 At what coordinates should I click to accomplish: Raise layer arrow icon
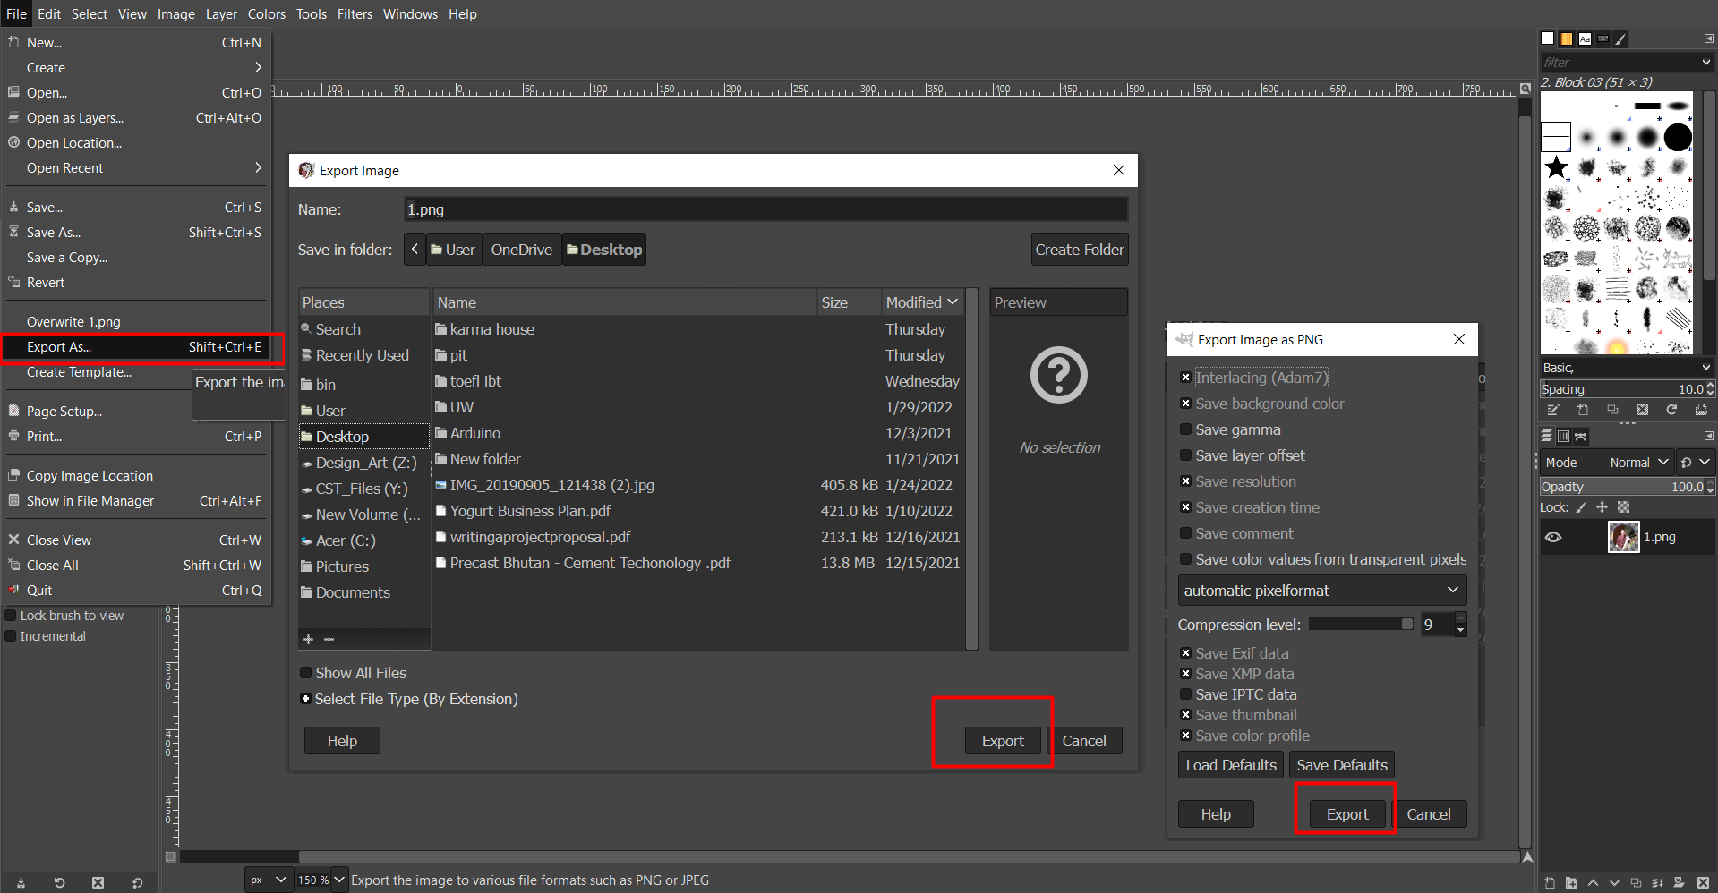1593,882
